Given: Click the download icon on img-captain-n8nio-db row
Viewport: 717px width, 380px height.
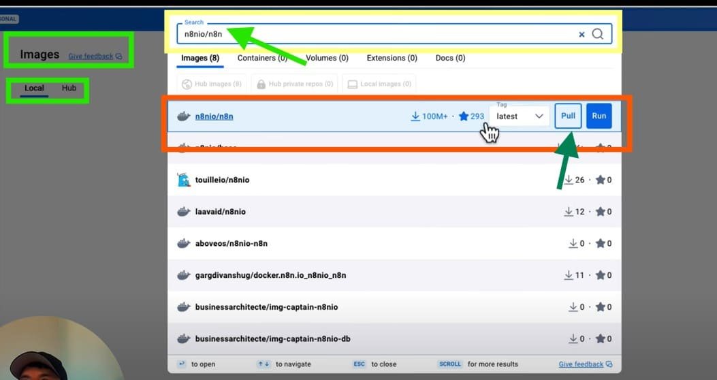Looking at the screenshot, I should (x=573, y=339).
